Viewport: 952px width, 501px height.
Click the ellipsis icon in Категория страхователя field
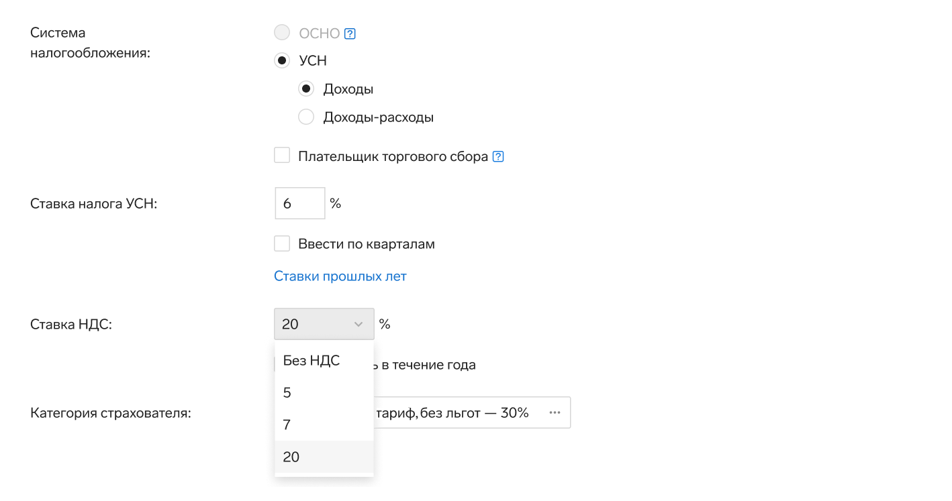click(x=555, y=412)
